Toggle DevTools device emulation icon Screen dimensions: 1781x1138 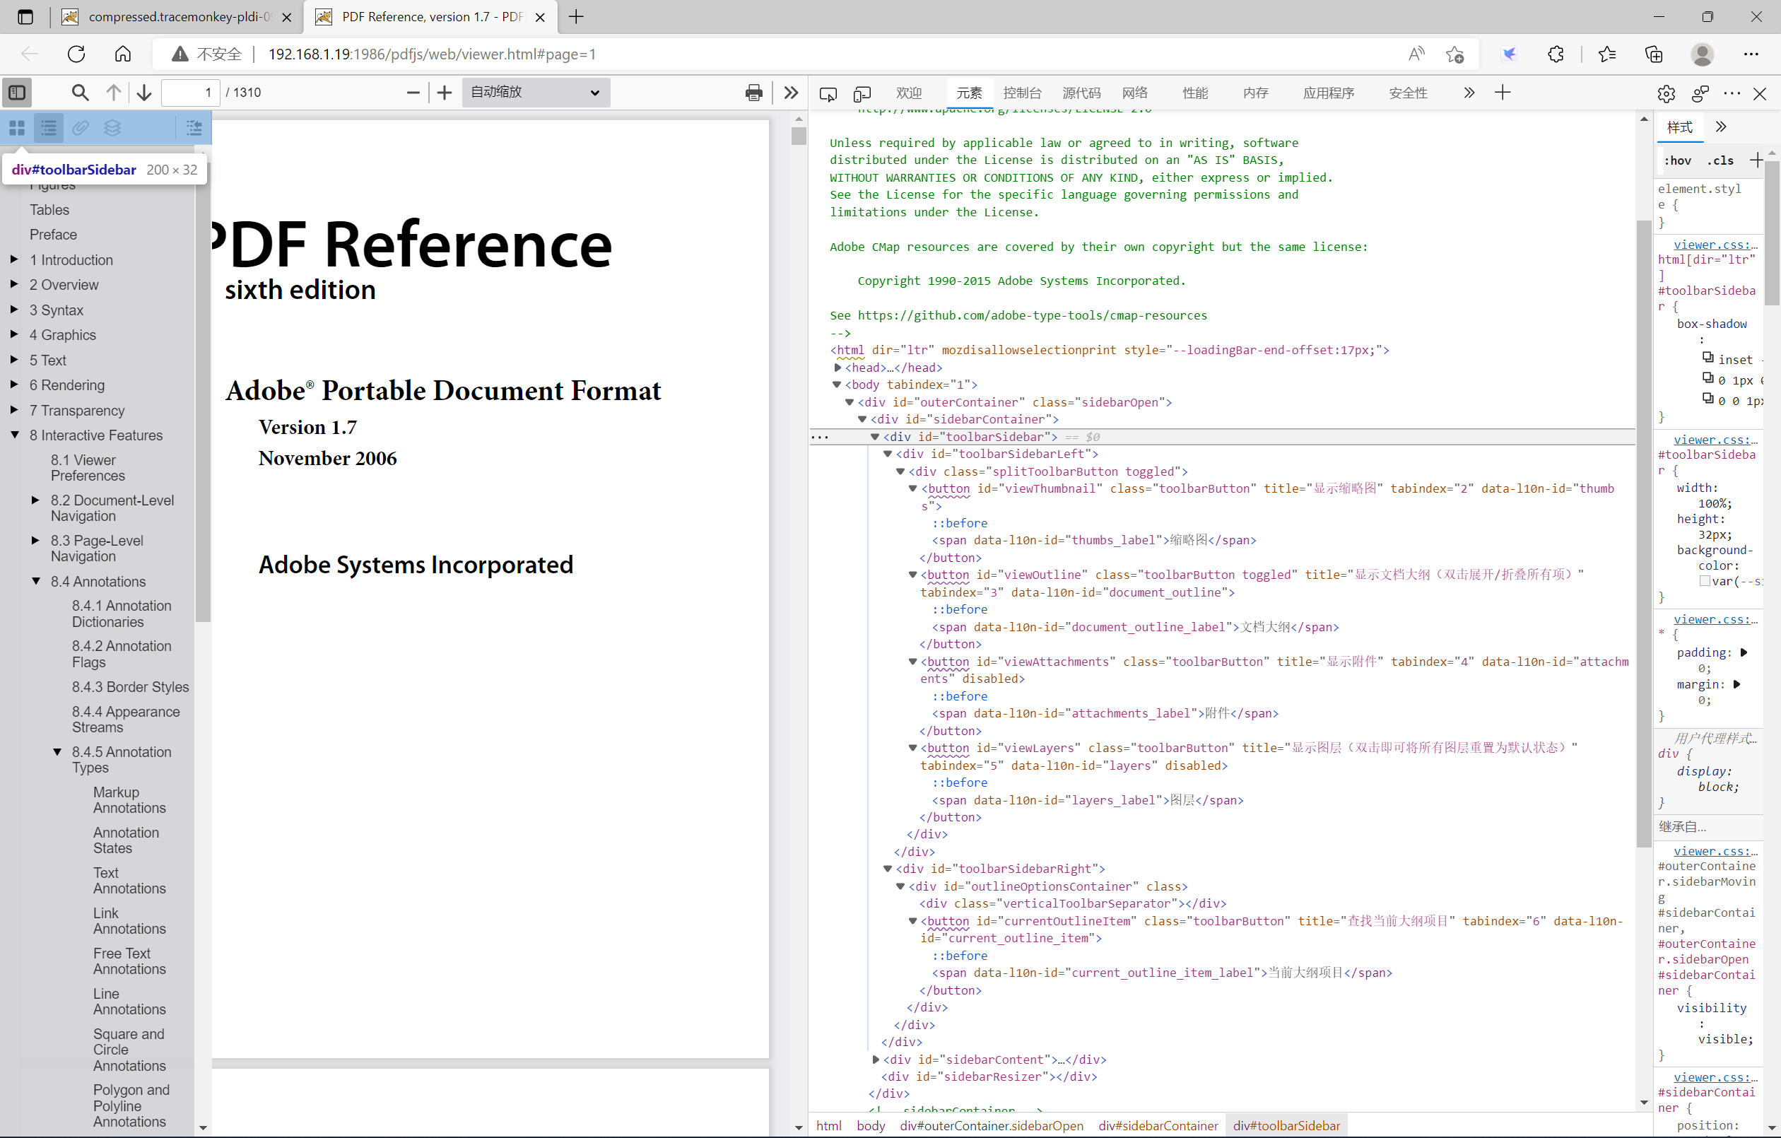(862, 93)
